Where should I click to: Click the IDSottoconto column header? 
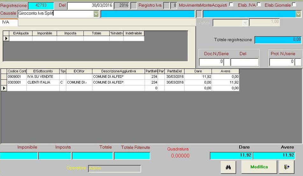point(43,71)
